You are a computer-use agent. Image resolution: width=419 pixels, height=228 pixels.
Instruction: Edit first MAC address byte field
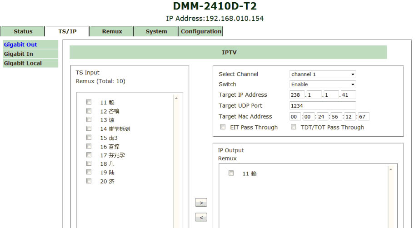tap(295, 117)
